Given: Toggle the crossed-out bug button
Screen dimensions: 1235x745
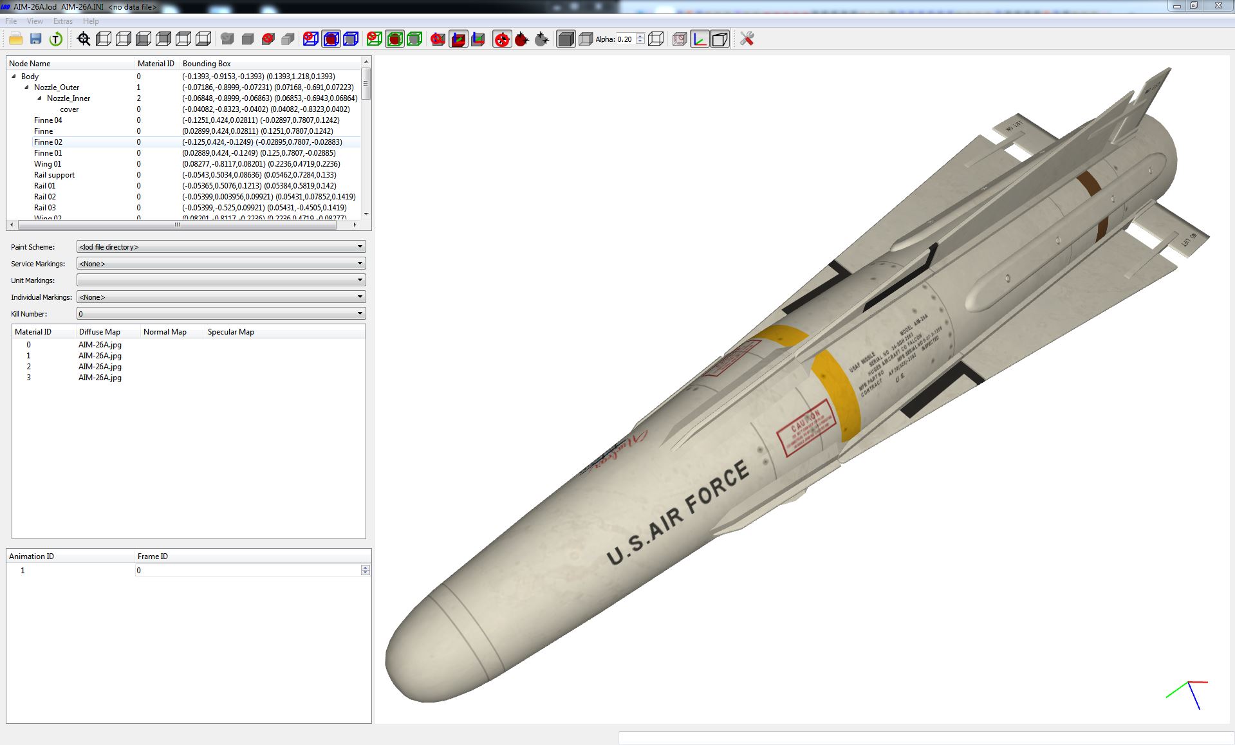Looking at the screenshot, I should [x=502, y=39].
